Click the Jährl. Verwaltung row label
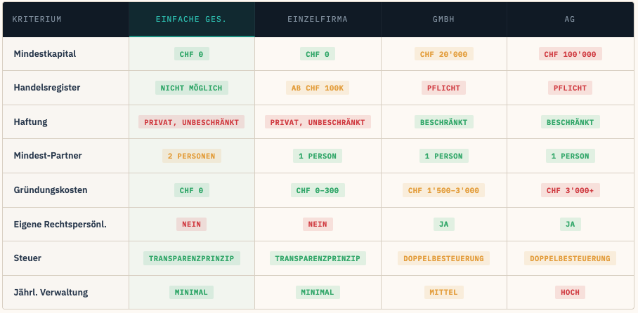638x313 pixels. click(51, 292)
